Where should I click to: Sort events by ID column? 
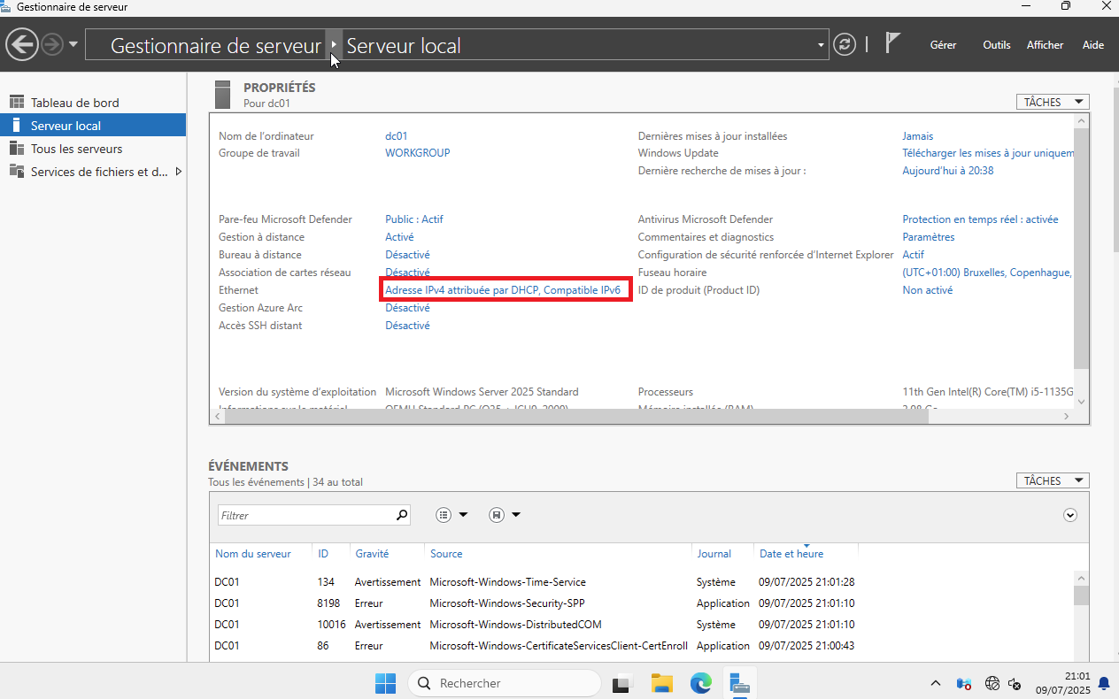coord(323,554)
